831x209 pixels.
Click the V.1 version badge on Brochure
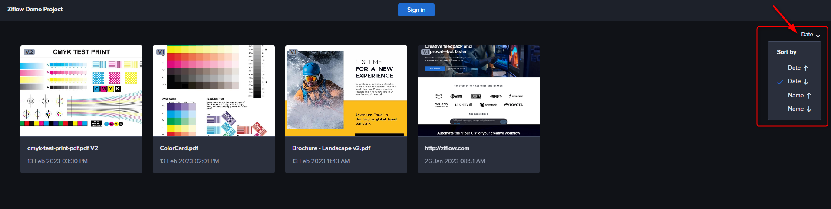pos(293,52)
